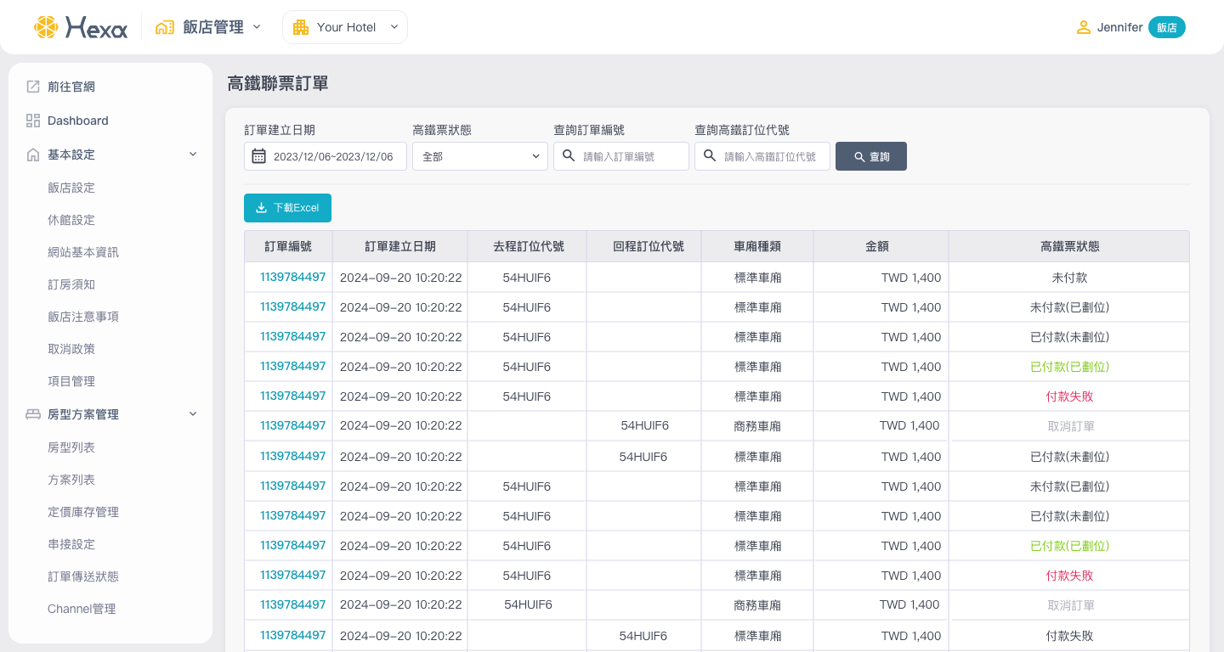Click the bed icon beside 房型方案管理
This screenshot has height=652, width=1224.
click(x=33, y=414)
